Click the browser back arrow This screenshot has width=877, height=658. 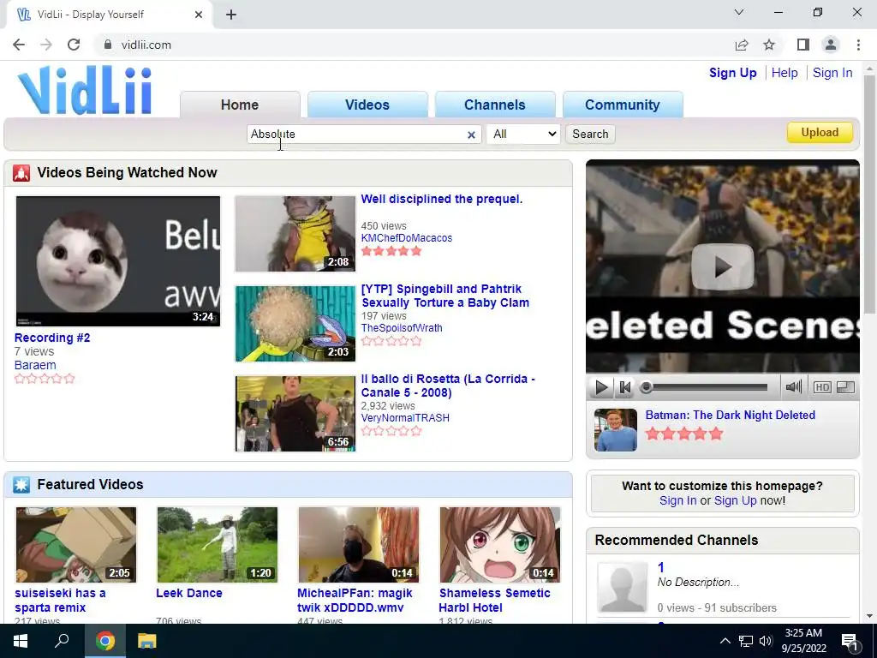click(x=19, y=45)
